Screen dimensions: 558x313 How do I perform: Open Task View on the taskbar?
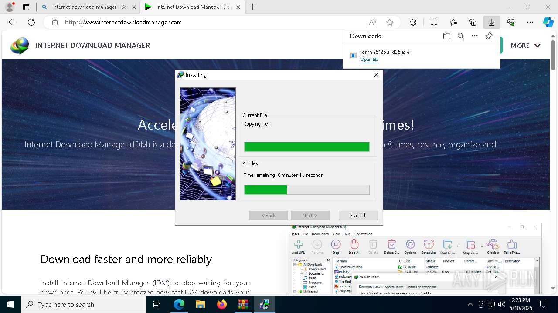click(157, 304)
